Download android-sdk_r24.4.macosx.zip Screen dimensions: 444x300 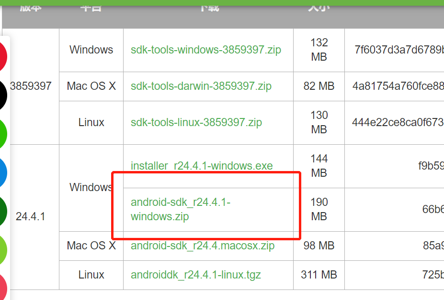[203, 246]
